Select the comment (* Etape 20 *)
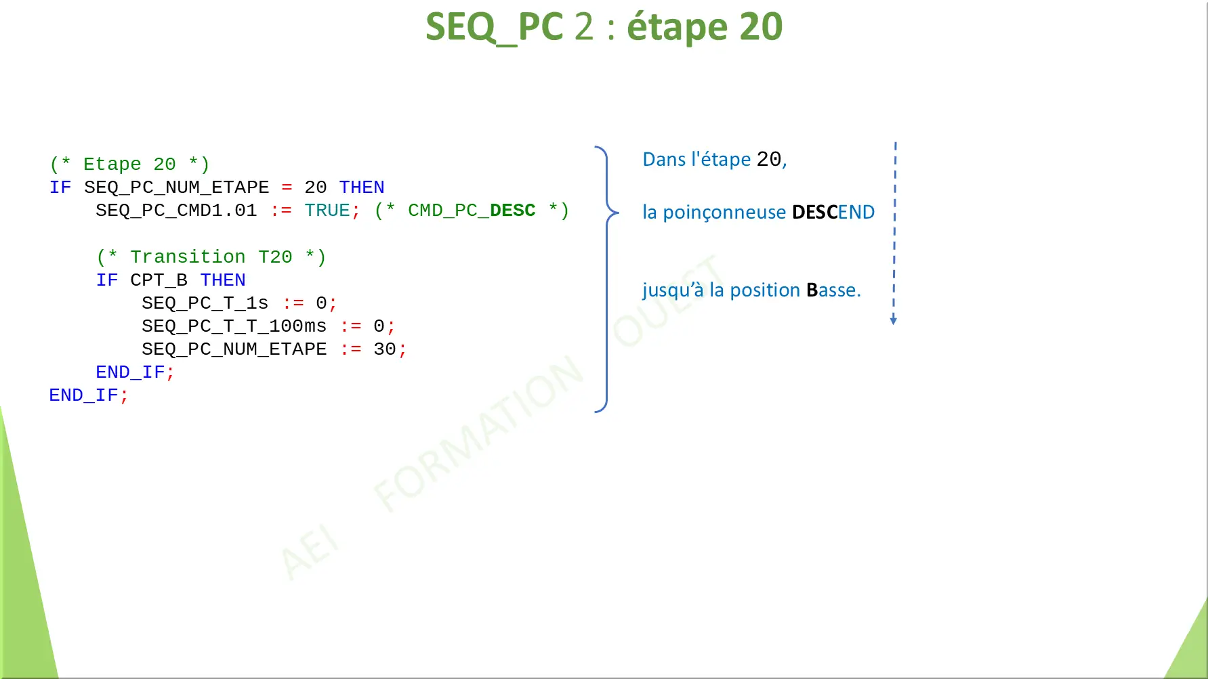 pos(131,163)
